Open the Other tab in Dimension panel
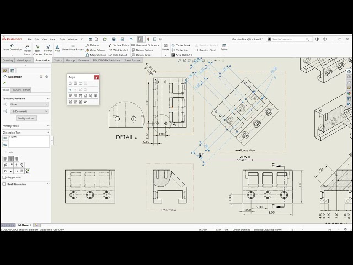 click(26, 90)
